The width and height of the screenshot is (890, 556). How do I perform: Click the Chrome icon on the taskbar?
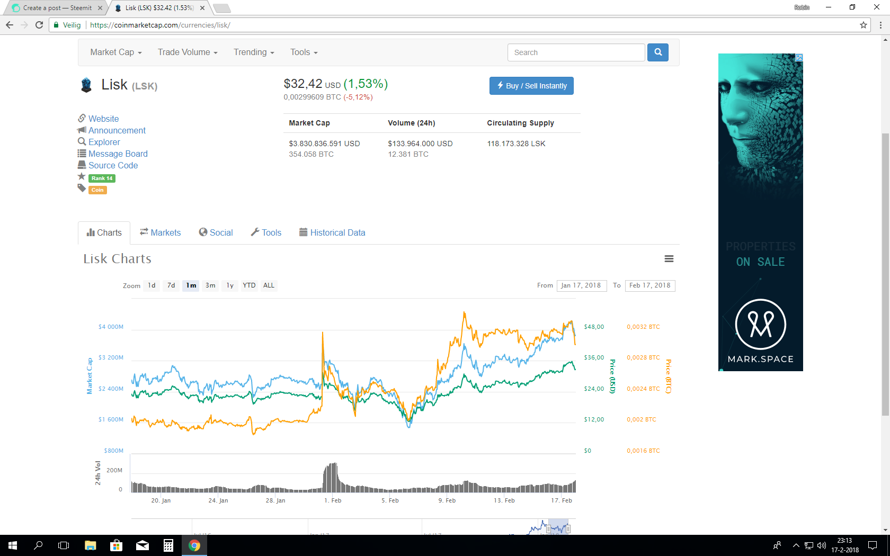194,545
